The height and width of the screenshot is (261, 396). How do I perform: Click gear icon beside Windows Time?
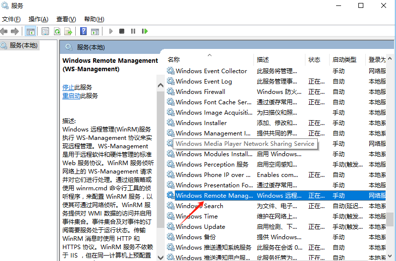pyautogui.click(x=171, y=216)
